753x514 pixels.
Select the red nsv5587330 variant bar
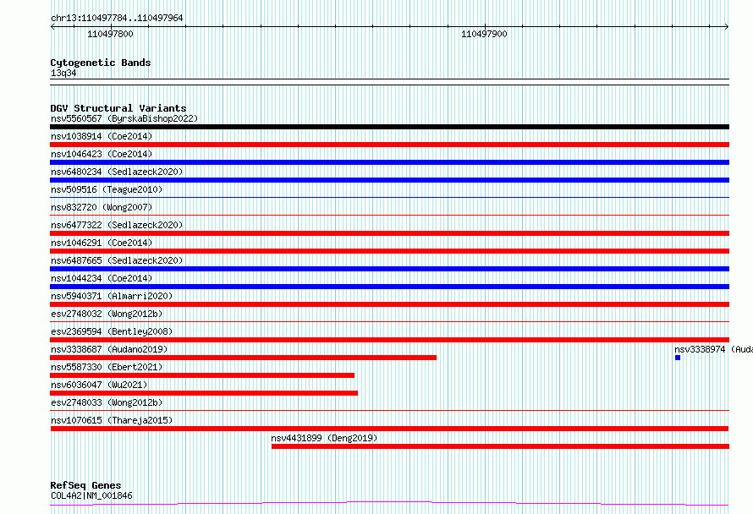coord(202,375)
